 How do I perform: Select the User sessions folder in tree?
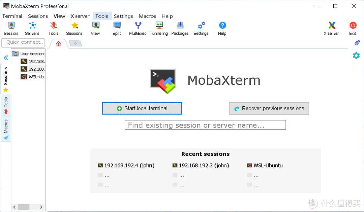point(28,54)
